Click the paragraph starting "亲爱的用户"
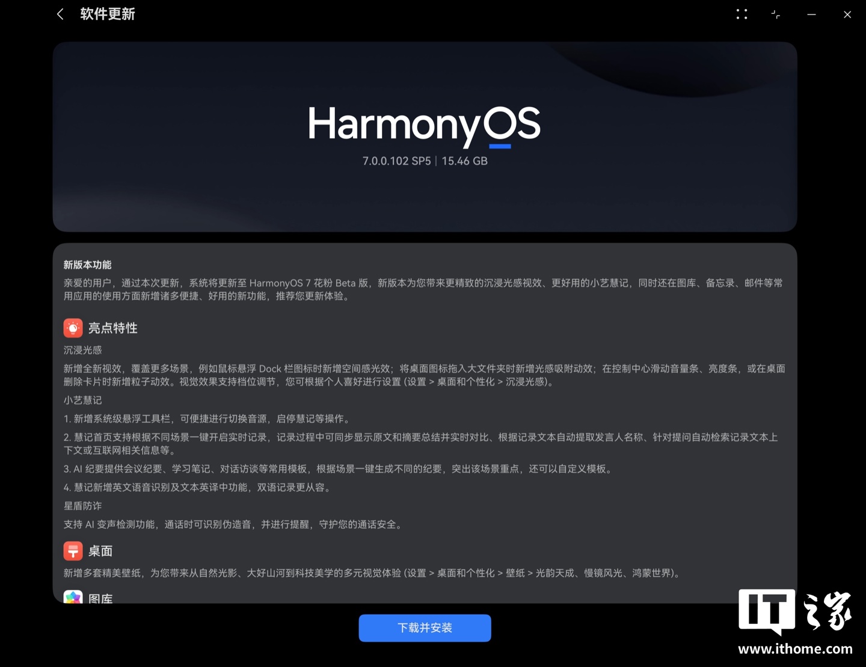The height and width of the screenshot is (667, 866). click(x=423, y=289)
